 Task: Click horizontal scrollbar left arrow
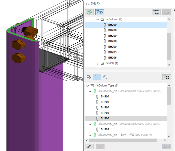[x=87, y=141]
